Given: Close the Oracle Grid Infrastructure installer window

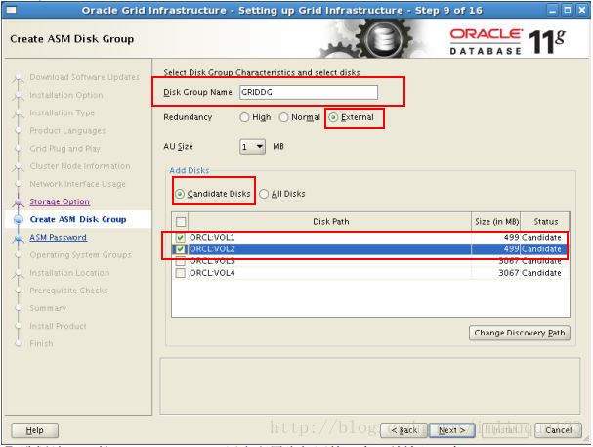Looking at the screenshot, I should pos(582,10).
